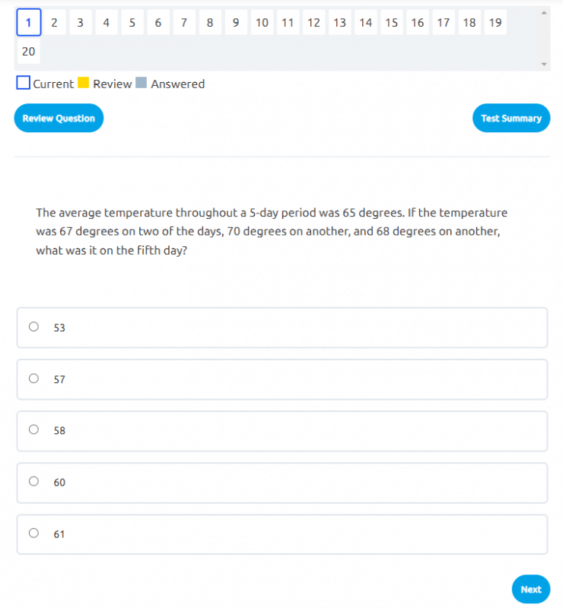Go to question 19
563x608 pixels.
[495, 23]
